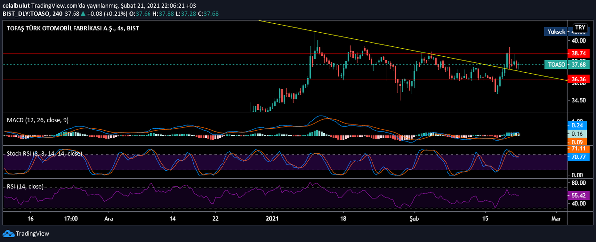Image resolution: width=596 pixels, height=242 pixels.
Task: Click the Şub month axis label
Action: 414,218
